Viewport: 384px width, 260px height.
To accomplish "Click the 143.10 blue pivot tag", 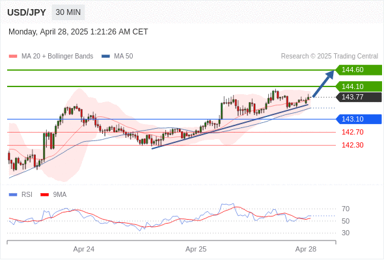I will pos(359,119).
